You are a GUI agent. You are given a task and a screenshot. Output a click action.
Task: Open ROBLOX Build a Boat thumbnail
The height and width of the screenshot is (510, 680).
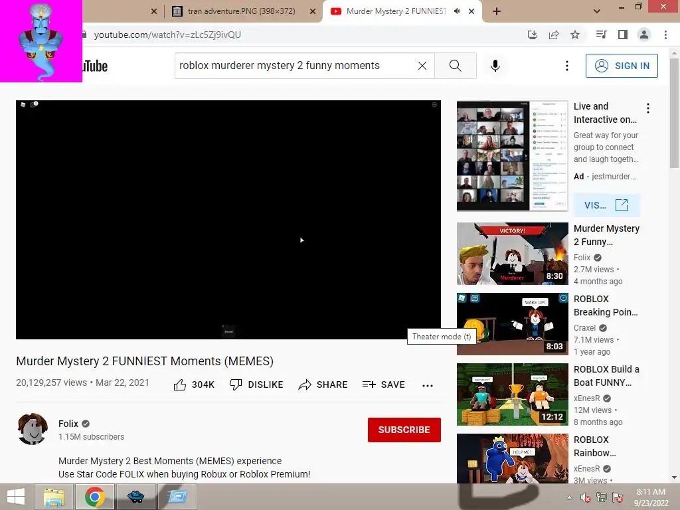click(x=512, y=394)
